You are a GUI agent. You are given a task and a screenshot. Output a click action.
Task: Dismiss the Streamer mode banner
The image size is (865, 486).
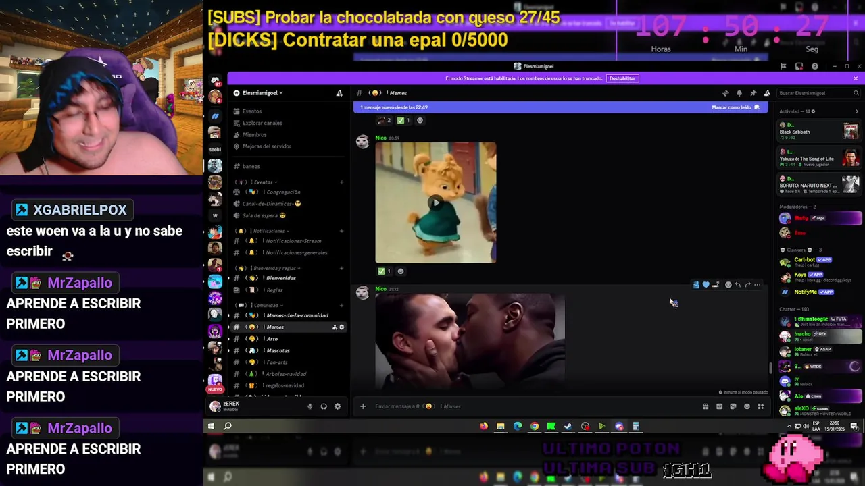856,78
